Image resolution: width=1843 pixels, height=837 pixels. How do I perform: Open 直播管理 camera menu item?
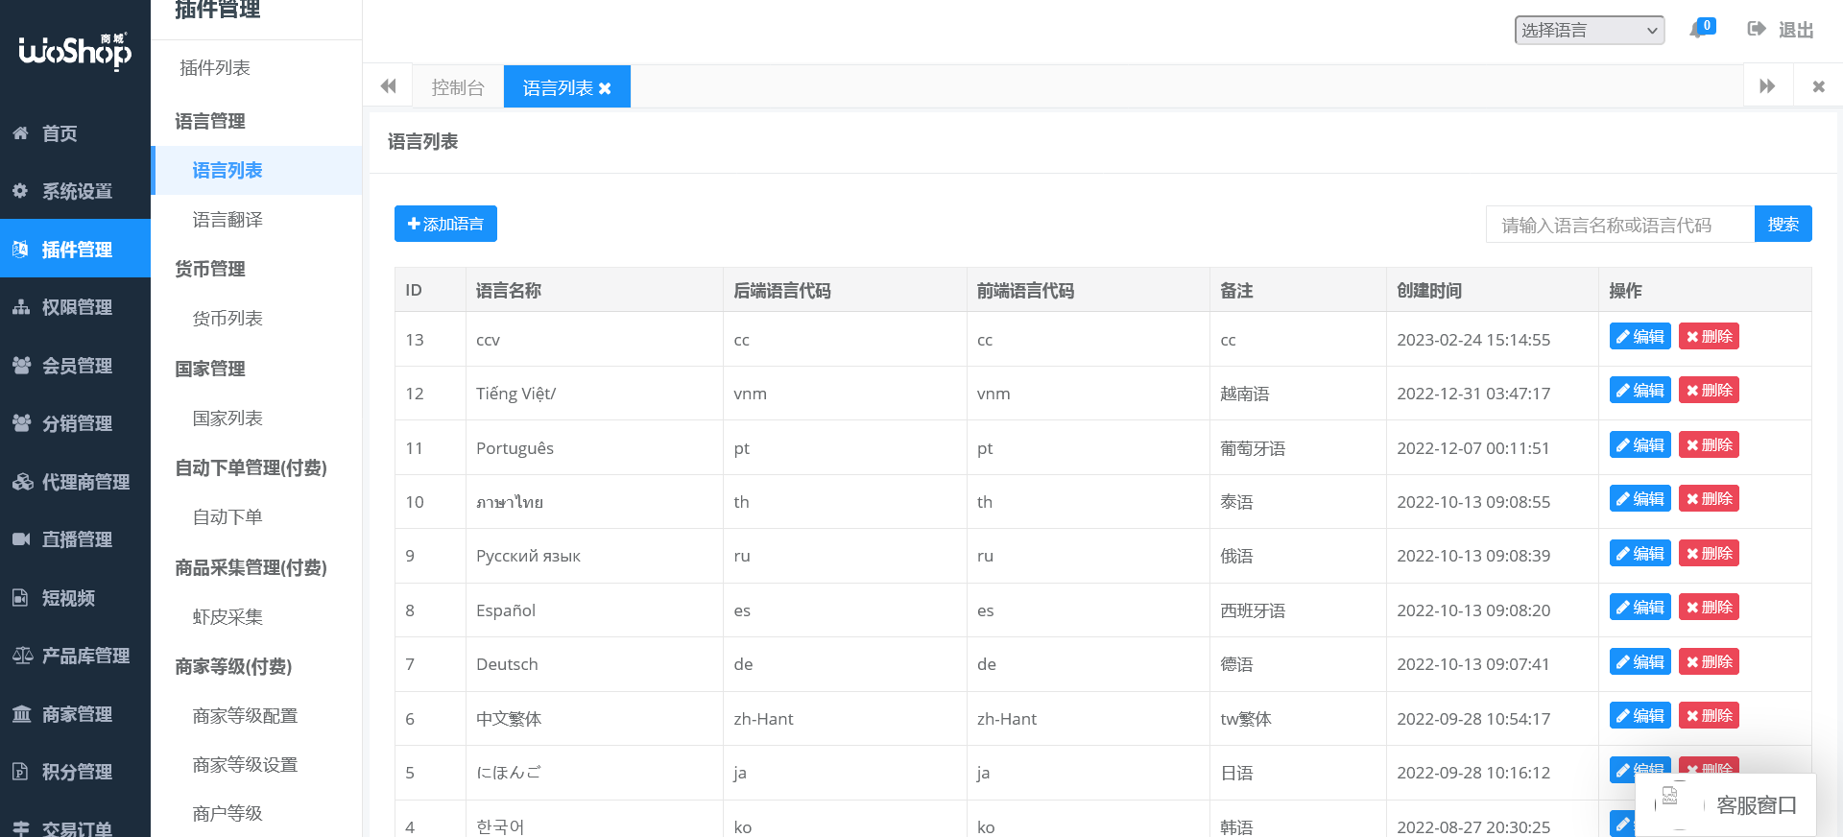[77, 539]
